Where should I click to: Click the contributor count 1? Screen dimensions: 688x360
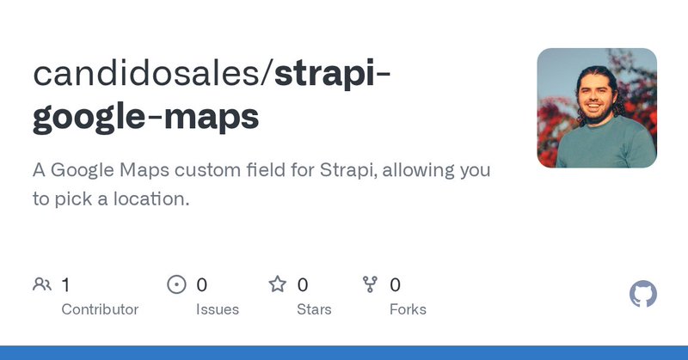[66, 285]
